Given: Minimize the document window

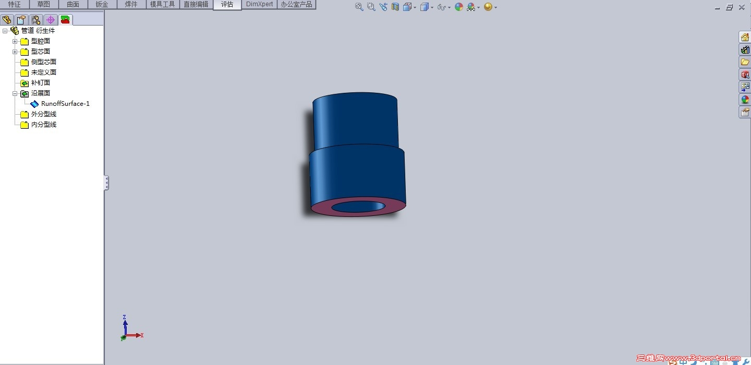Looking at the screenshot, I should [718, 7].
